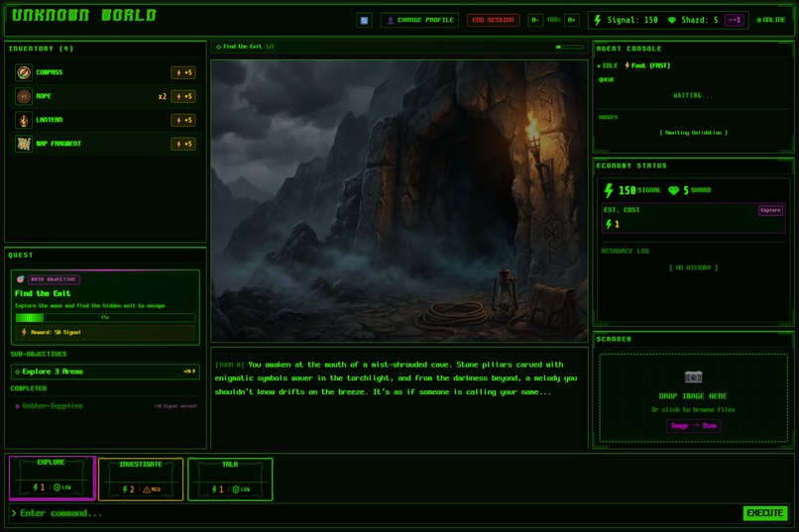This screenshot has width=799, height=532.
Task: Click the diamond icon beside Find the Exit tracker
Action: (219, 47)
